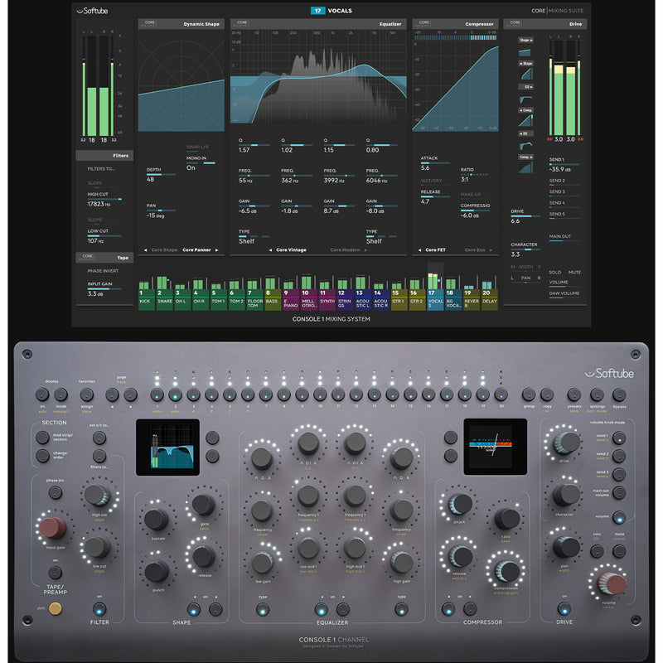This screenshot has width=663, height=663.
Task: Click the Solo button
Action: point(554,272)
